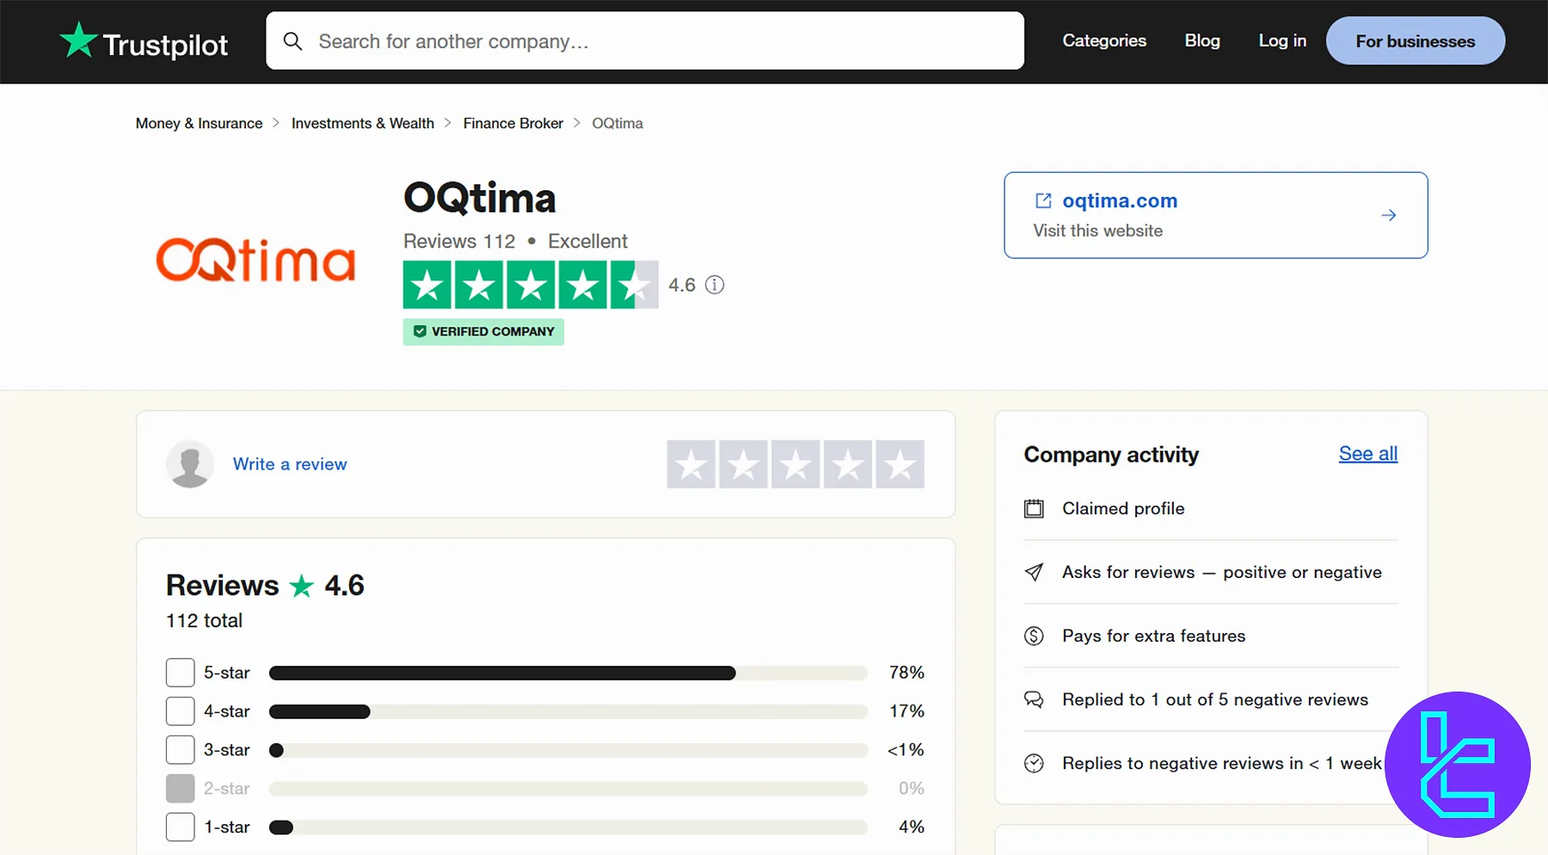Click the 3-star rating bar
Screen dimensions: 1548x855
(568, 750)
